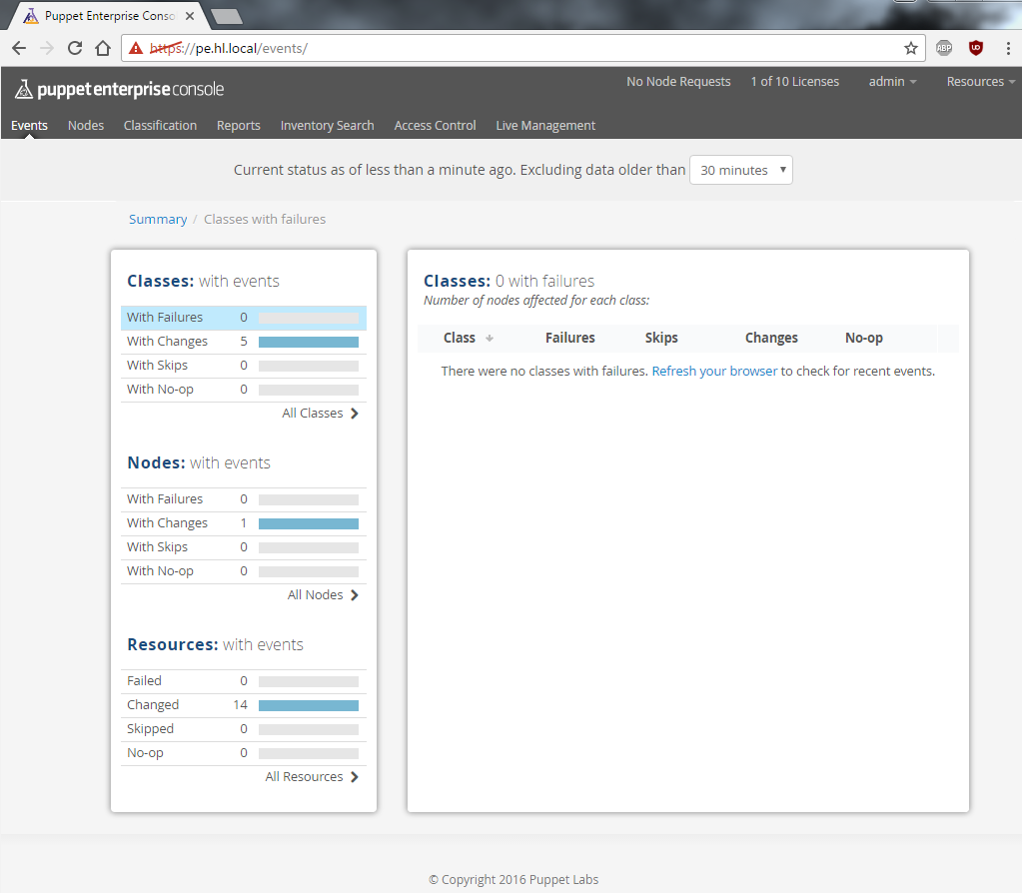
Task: Select Resources No-op row
Action: pos(244,753)
